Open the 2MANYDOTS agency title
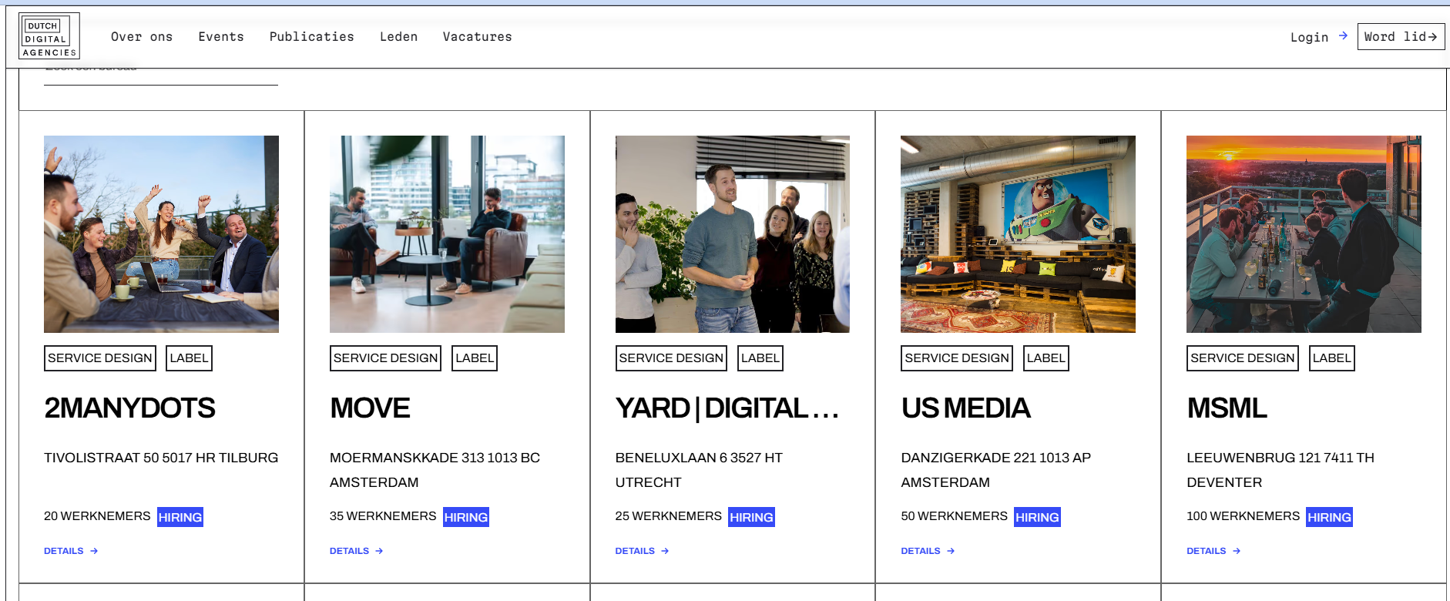Image resolution: width=1450 pixels, height=601 pixels. click(x=129, y=408)
